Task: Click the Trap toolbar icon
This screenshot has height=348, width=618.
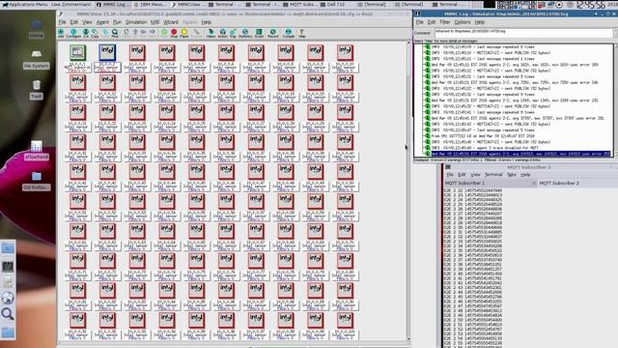Action: [x=233, y=33]
